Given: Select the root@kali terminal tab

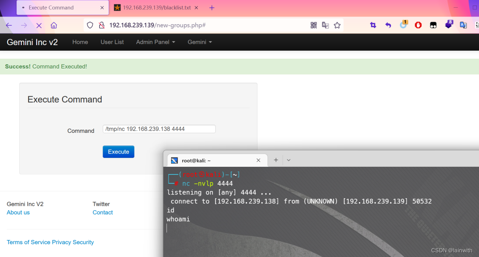Looking at the screenshot, I should [x=218, y=160].
